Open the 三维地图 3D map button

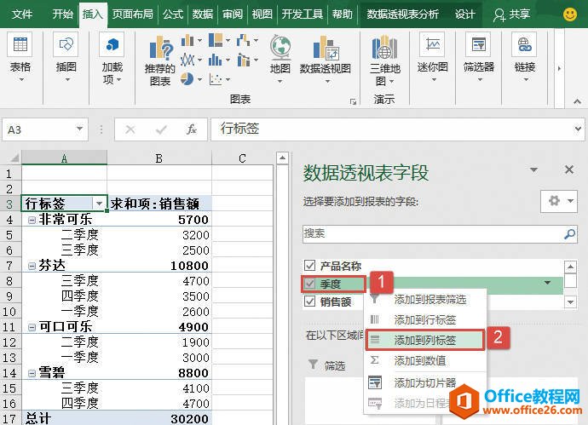[384, 60]
